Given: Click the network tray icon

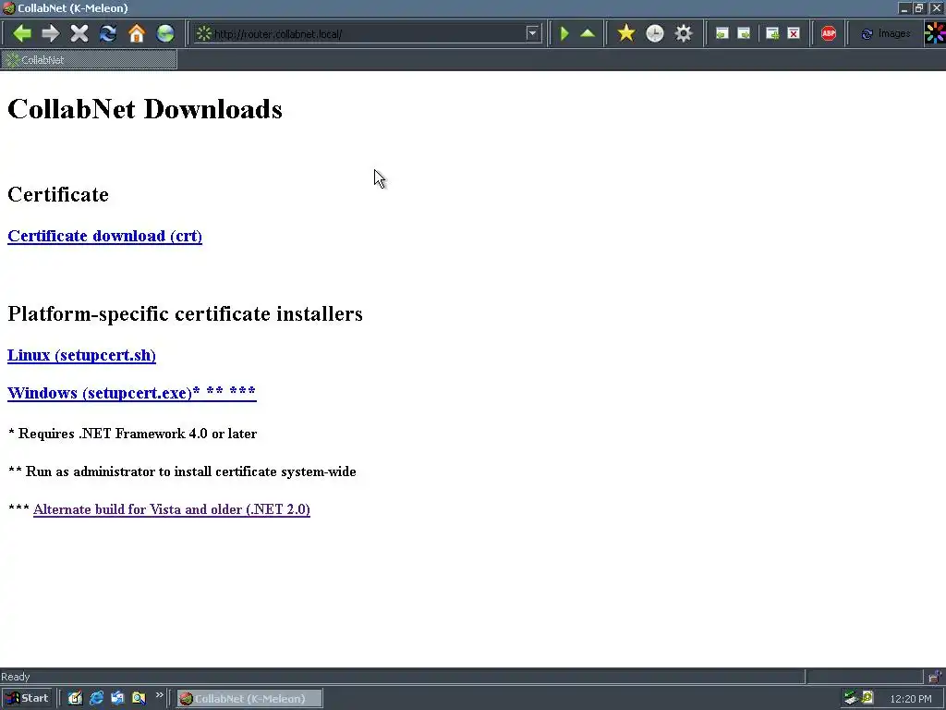Looking at the screenshot, I should pyautogui.click(x=851, y=698).
